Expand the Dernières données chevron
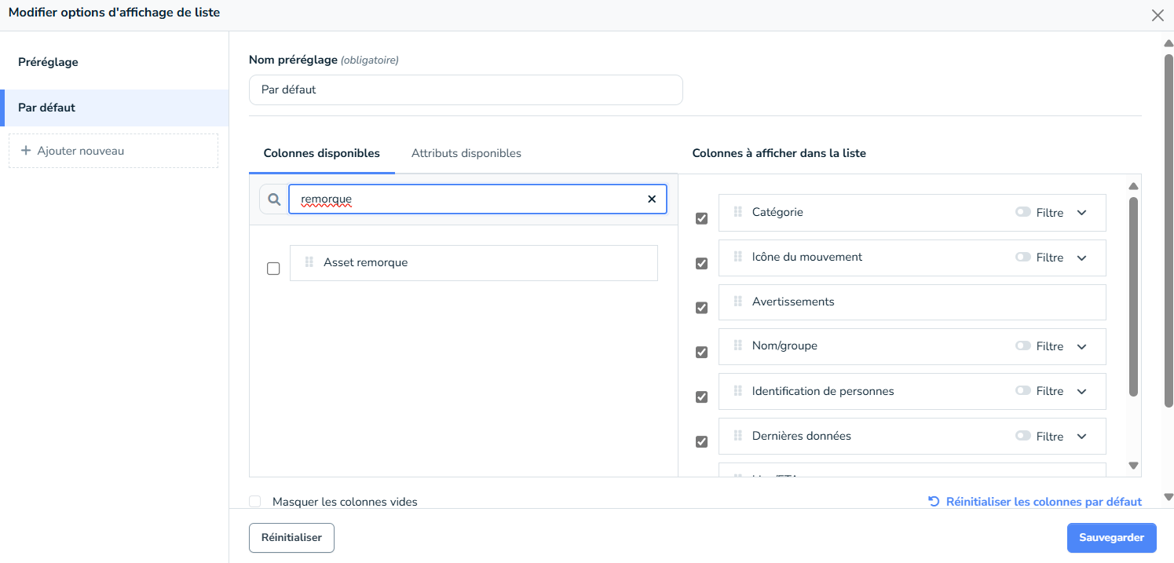This screenshot has width=1174, height=563. [x=1081, y=437]
